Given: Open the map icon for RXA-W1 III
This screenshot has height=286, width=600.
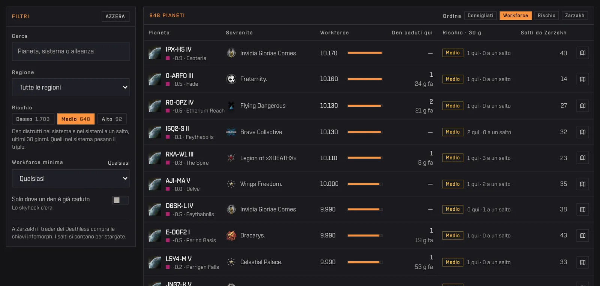Looking at the screenshot, I should [x=582, y=158].
